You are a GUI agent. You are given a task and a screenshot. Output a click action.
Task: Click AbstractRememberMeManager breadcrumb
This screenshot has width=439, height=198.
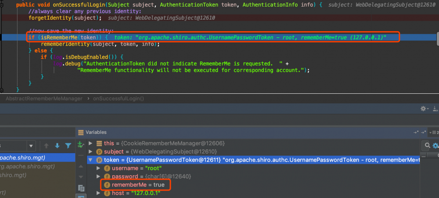click(x=44, y=99)
